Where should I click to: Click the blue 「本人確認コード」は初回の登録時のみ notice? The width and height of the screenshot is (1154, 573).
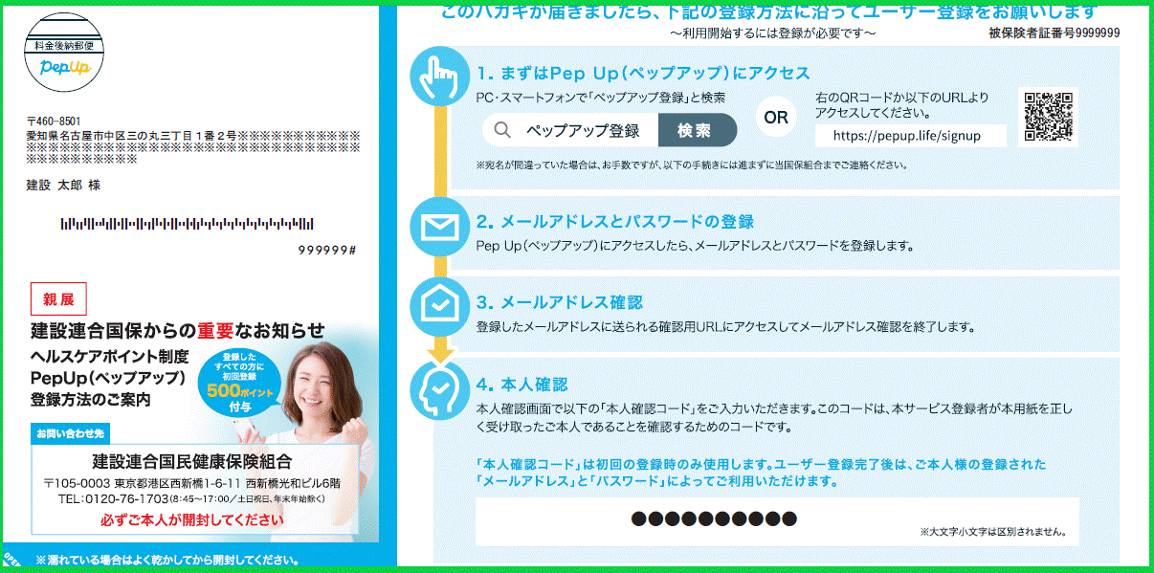762,472
